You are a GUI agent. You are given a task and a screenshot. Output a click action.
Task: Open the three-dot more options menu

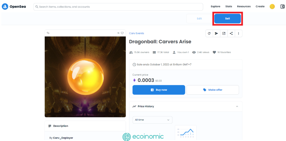pos(238,33)
